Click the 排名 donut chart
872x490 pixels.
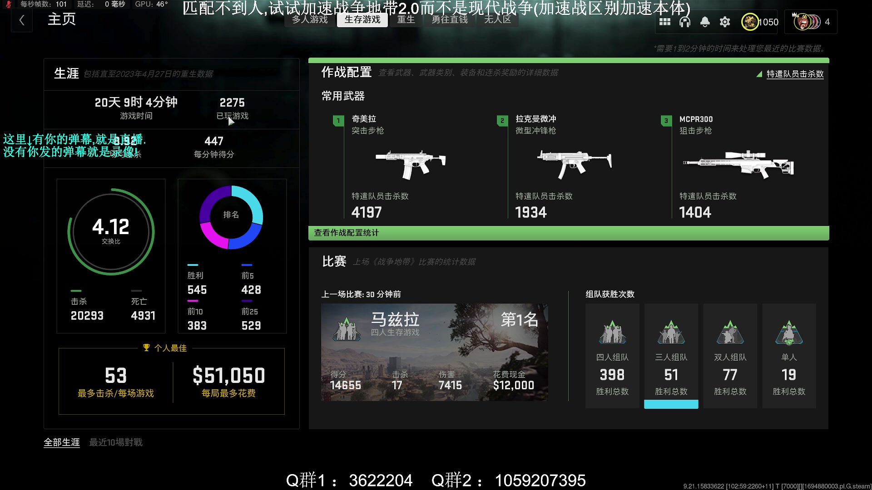coord(231,217)
